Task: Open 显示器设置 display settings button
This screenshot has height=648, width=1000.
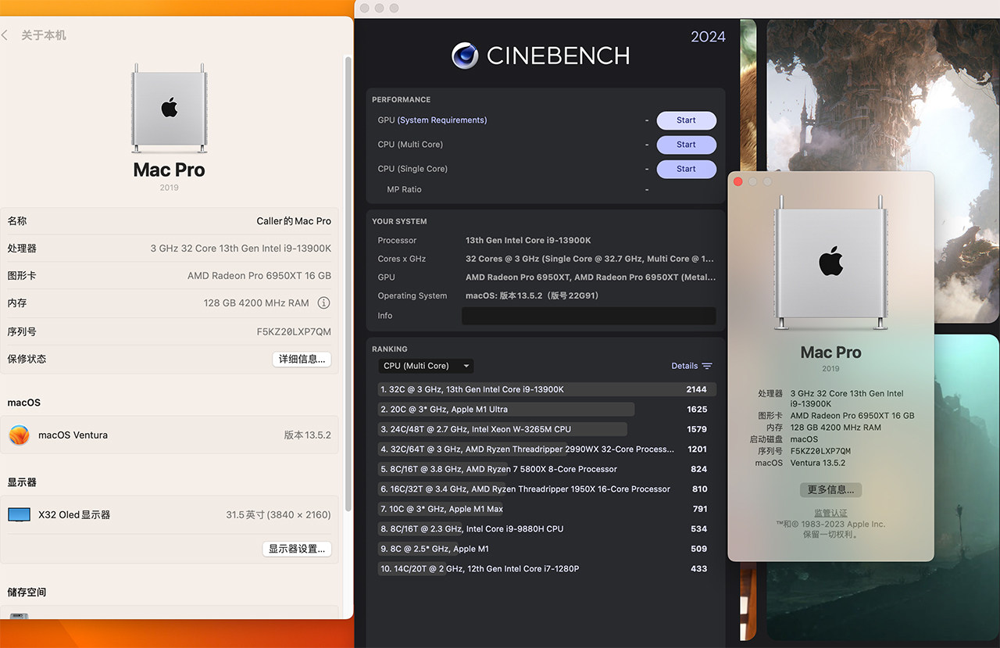Action: click(x=296, y=549)
